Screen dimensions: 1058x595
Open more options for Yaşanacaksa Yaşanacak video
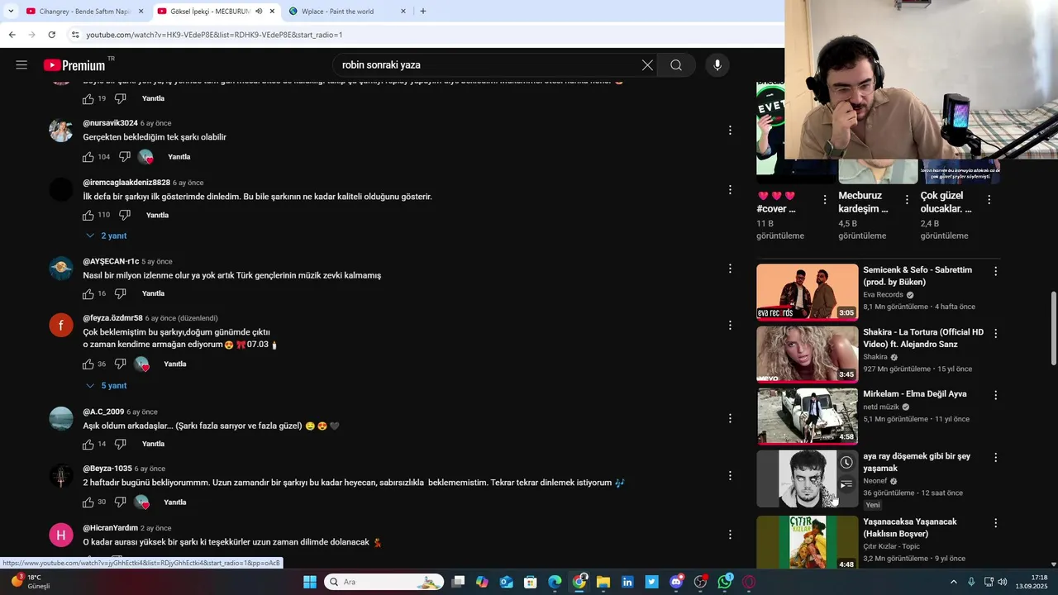tap(995, 523)
